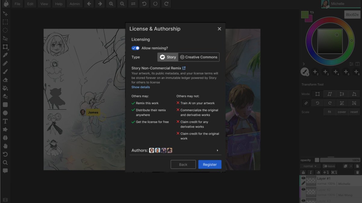Expand the Authors section arrow
The image size is (362, 203).
(x=218, y=150)
